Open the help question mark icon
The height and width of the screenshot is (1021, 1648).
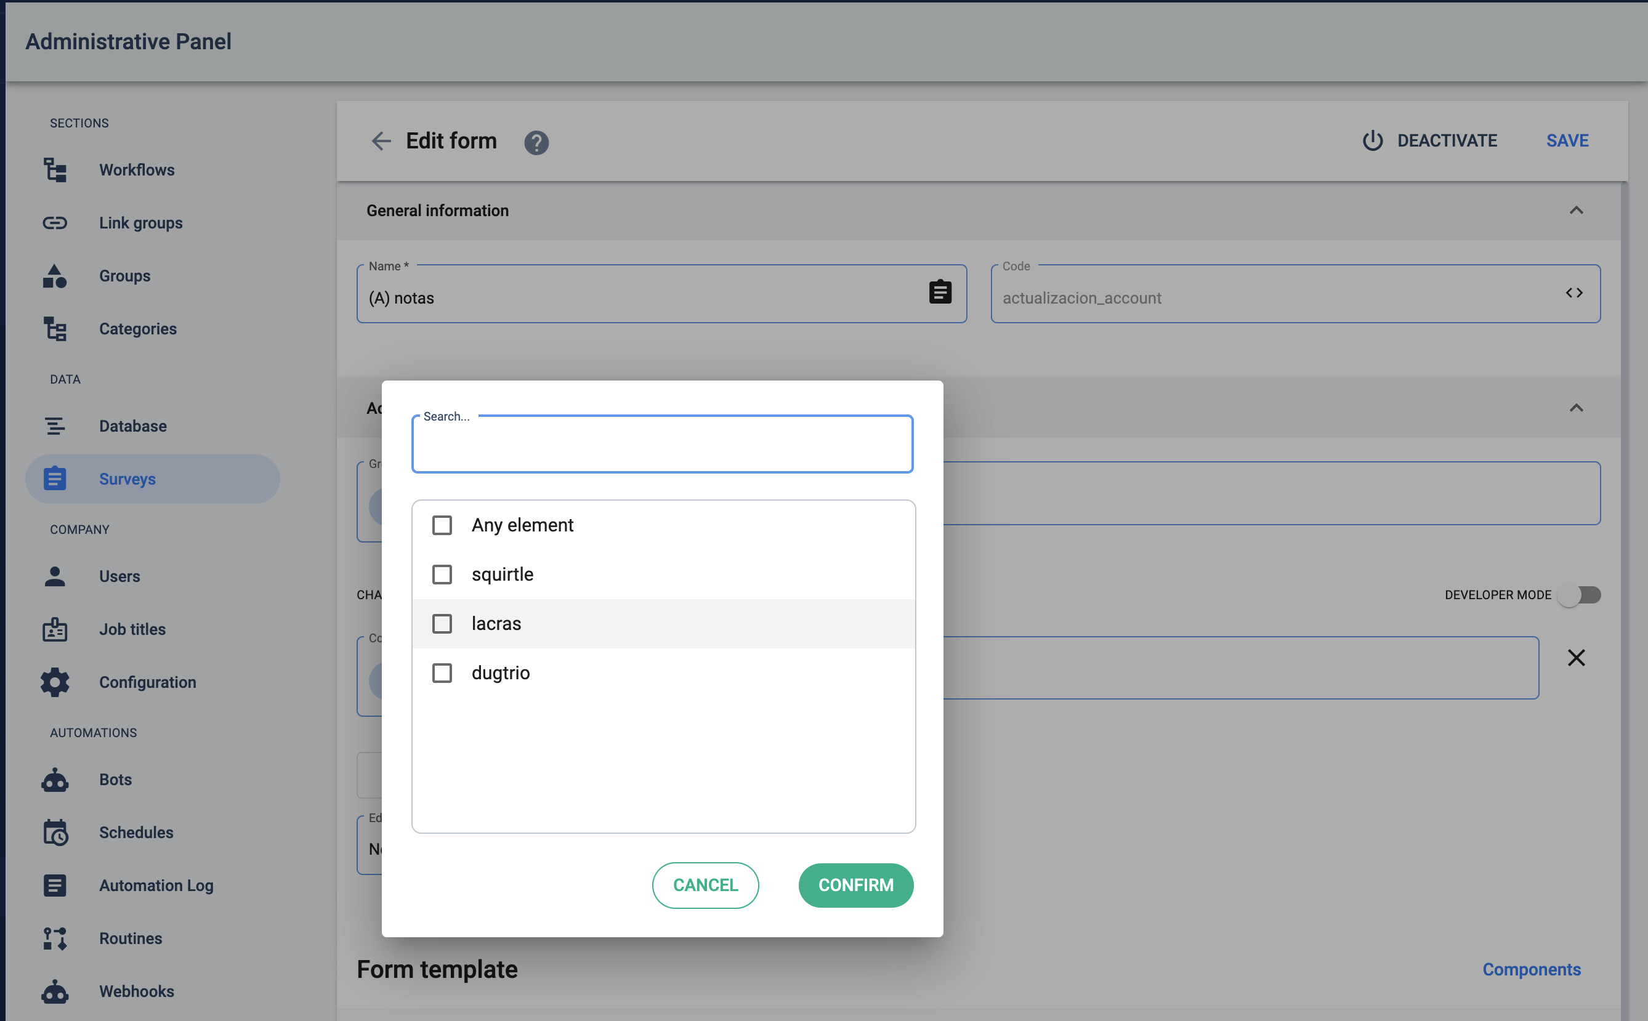pos(536,142)
